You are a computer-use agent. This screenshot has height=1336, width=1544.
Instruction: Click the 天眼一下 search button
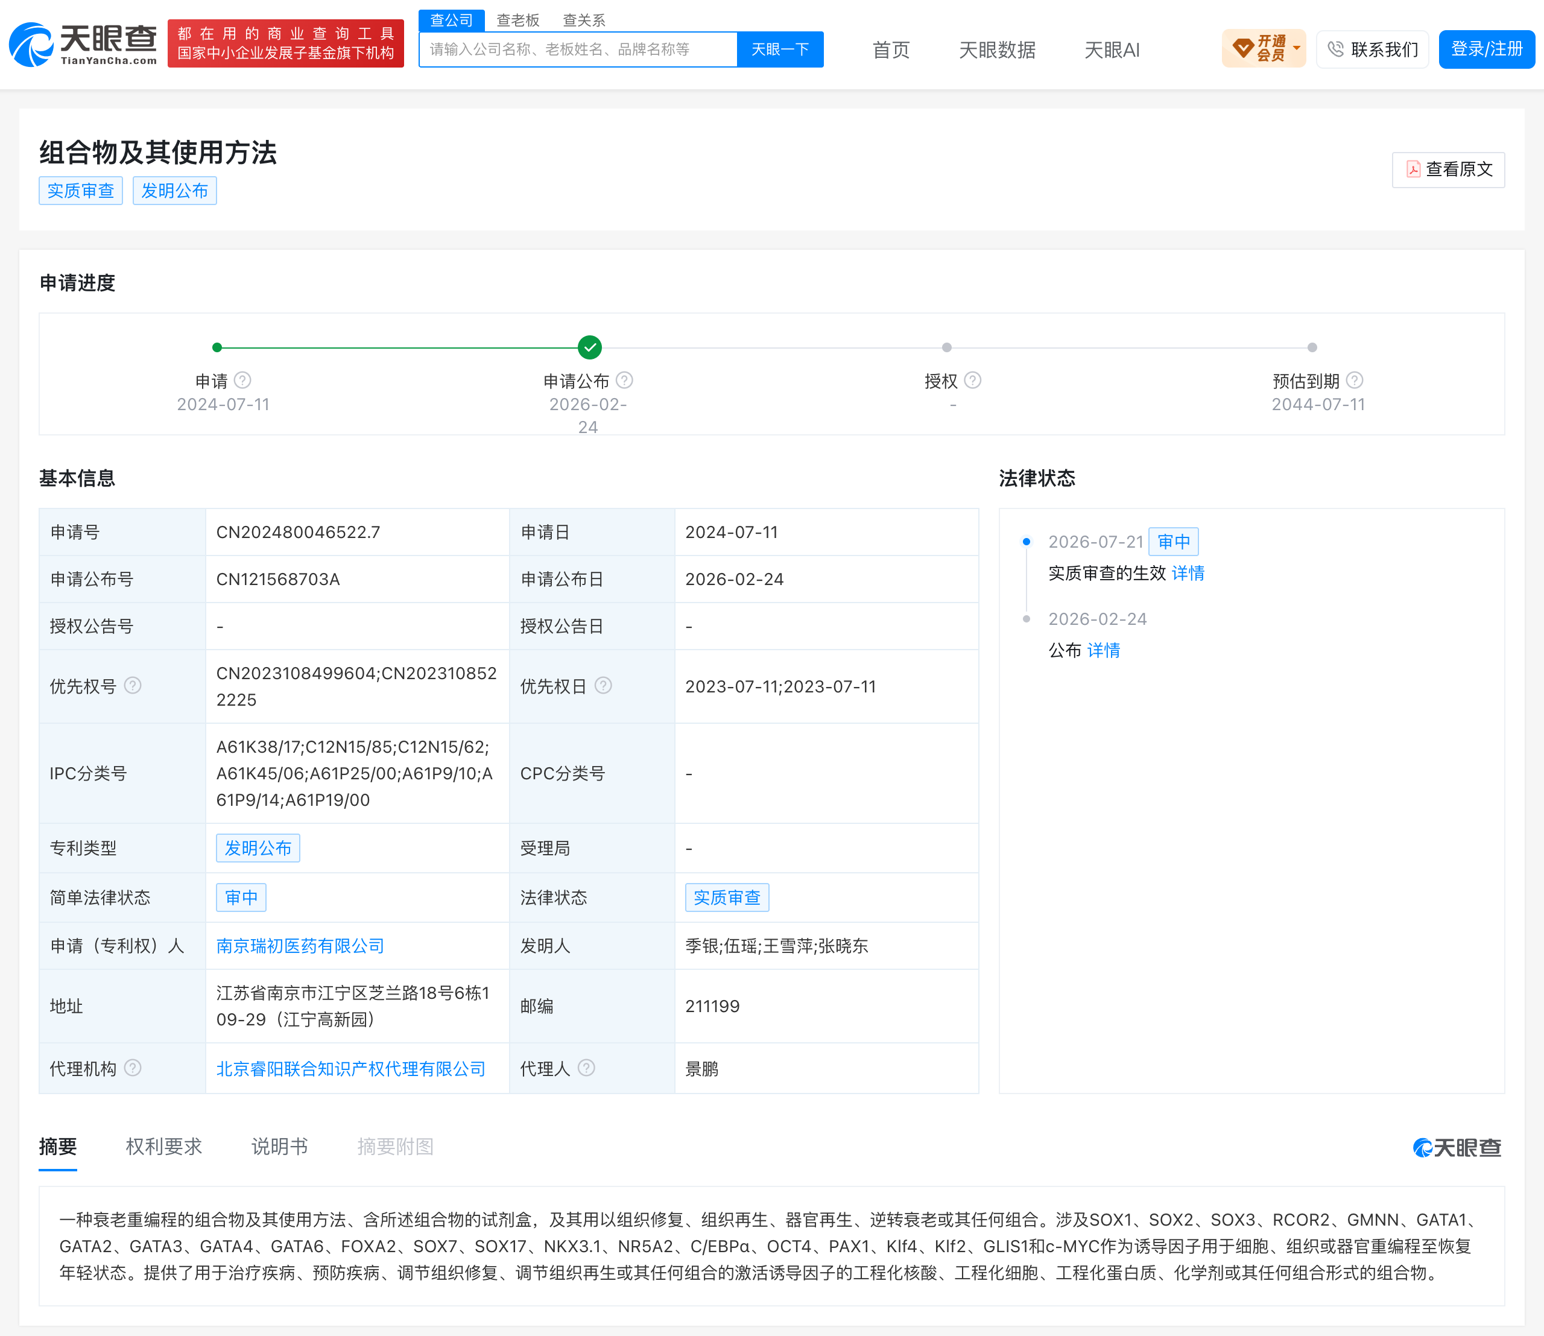(780, 49)
